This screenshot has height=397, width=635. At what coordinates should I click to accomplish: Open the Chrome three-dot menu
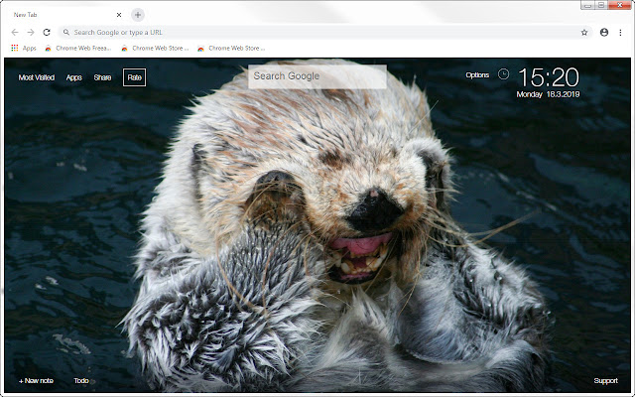(x=620, y=33)
